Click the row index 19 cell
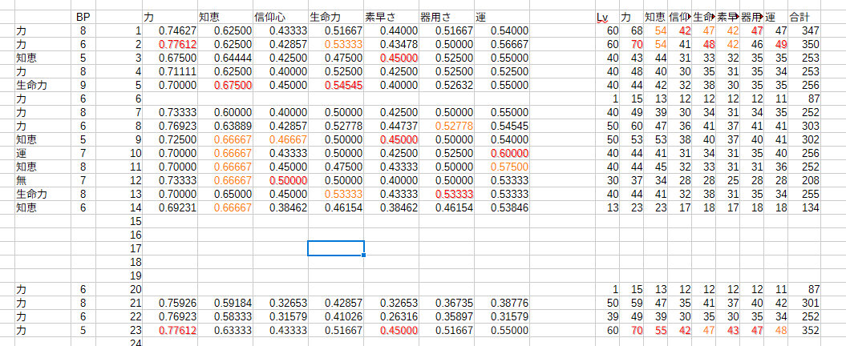846x346 pixels. (x=119, y=276)
